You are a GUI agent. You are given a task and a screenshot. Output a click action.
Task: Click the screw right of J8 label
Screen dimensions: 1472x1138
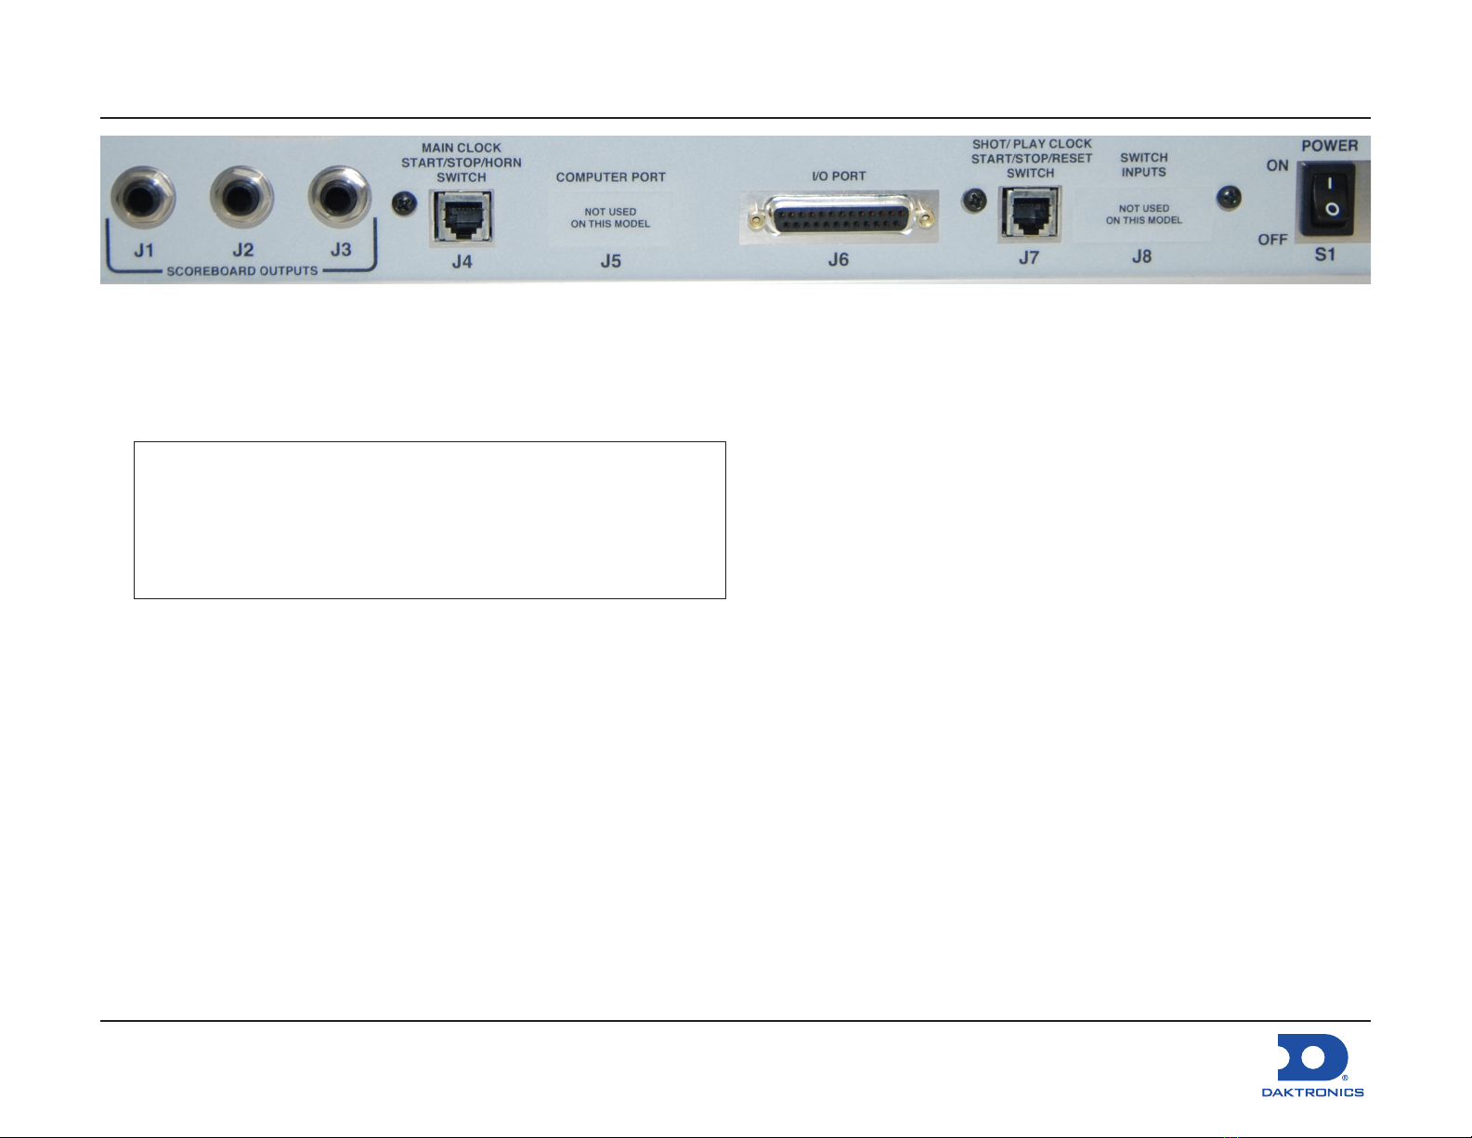(1229, 196)
